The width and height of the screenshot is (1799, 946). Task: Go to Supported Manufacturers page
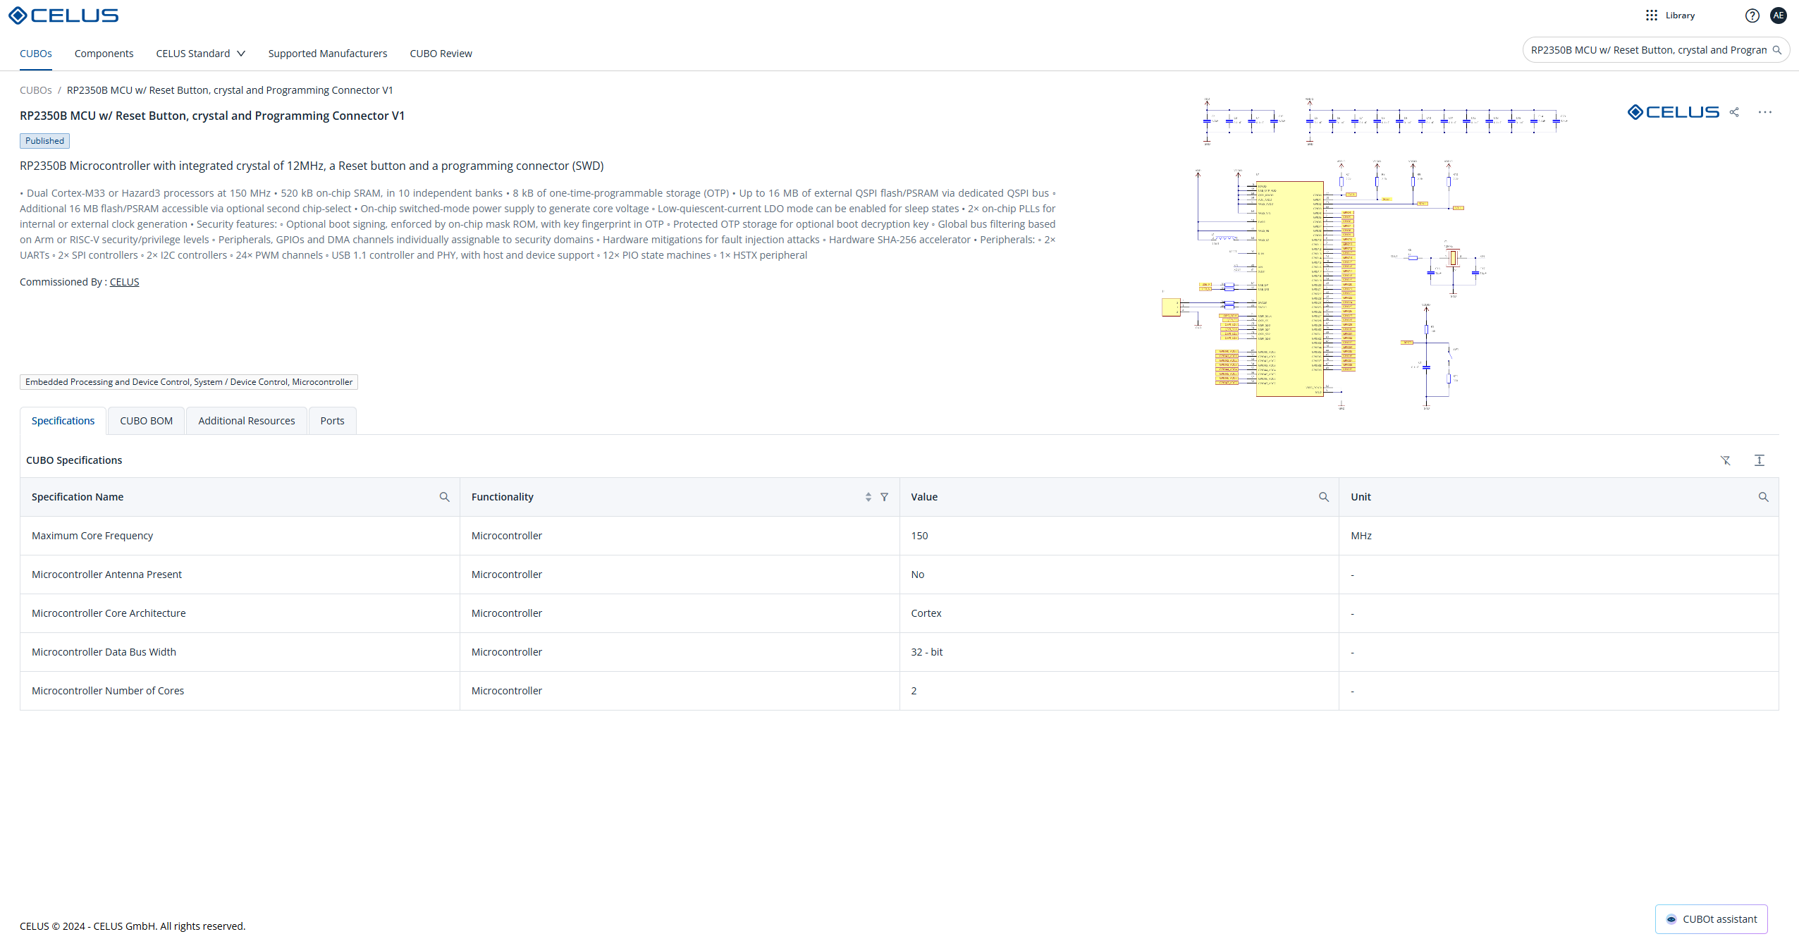pos(327,54)
